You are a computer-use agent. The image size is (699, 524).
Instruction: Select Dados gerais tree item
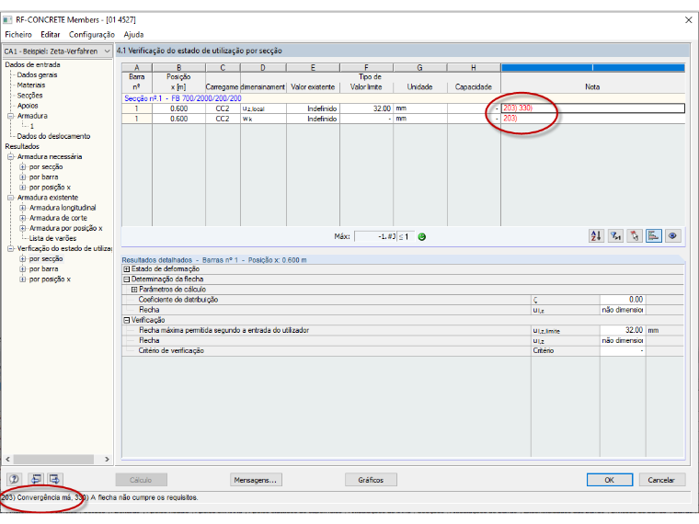37,74
